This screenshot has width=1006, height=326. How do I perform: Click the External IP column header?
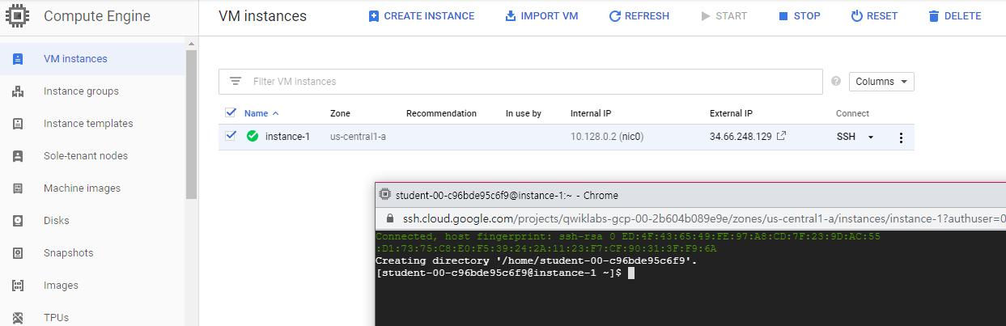pyautogui.click(x=731, y=113)
